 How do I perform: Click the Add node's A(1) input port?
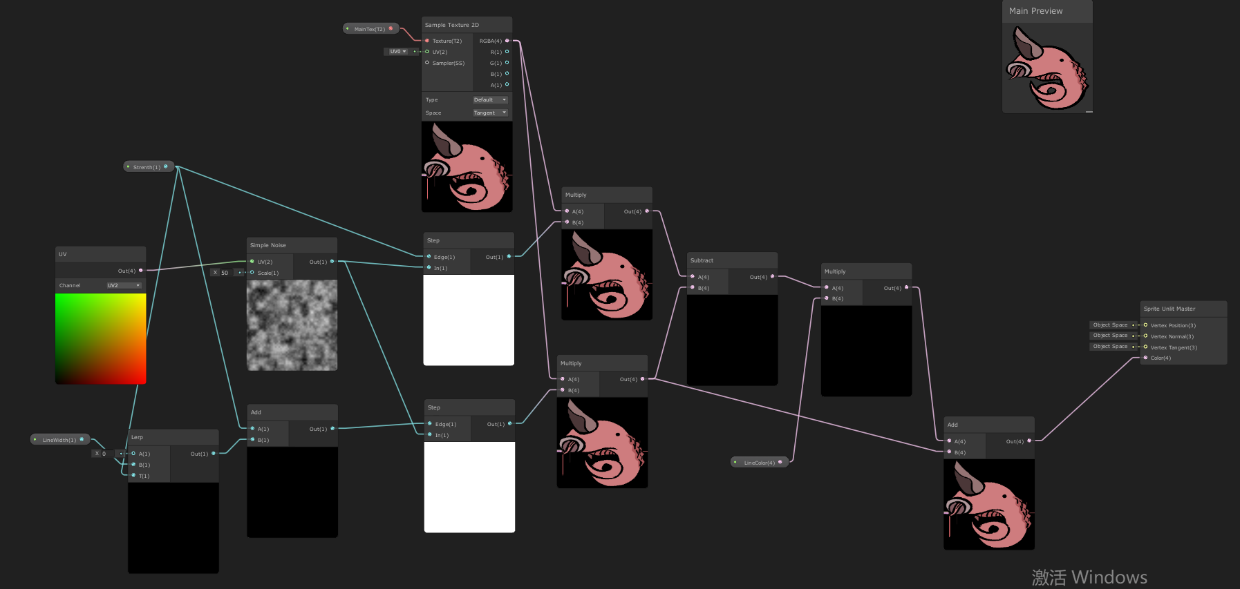point(252,429)
